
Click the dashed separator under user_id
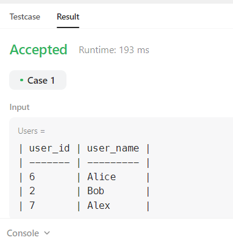click(49, 162)
